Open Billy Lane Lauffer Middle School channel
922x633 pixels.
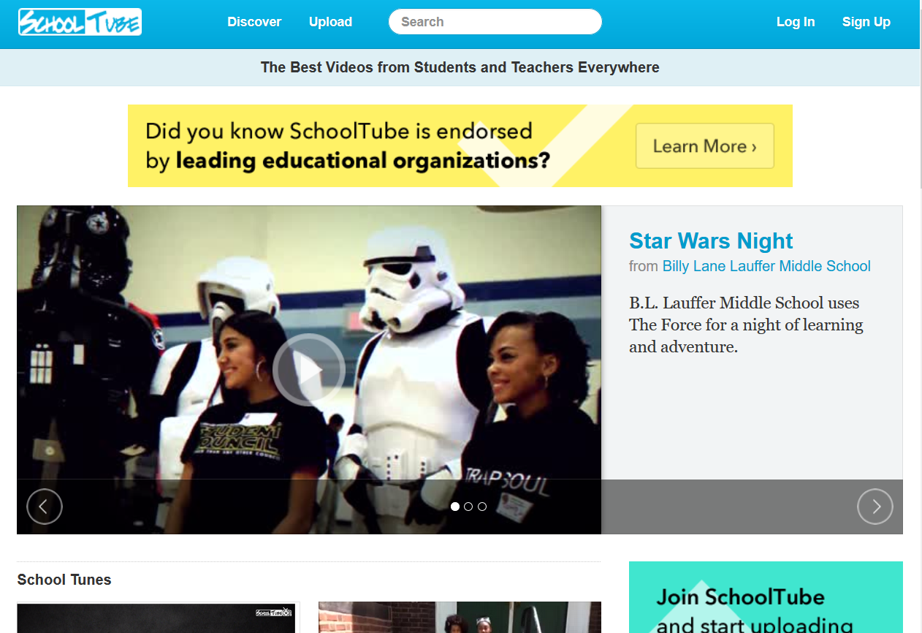(766, 266)
